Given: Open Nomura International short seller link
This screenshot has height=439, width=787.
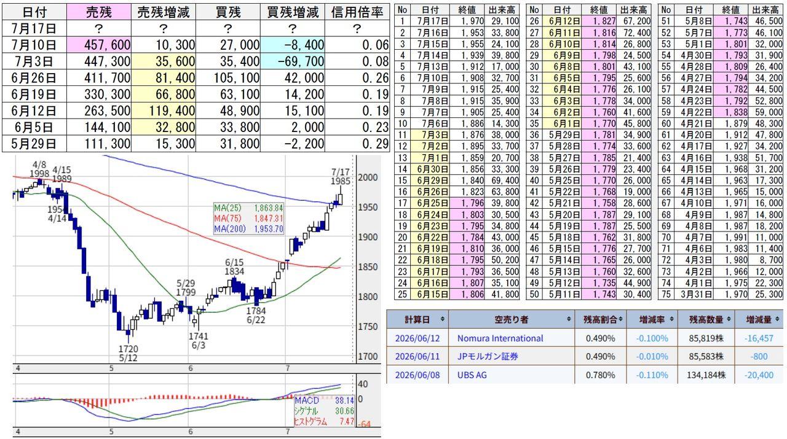Looking at the screenshot, I should pos(500,338).
